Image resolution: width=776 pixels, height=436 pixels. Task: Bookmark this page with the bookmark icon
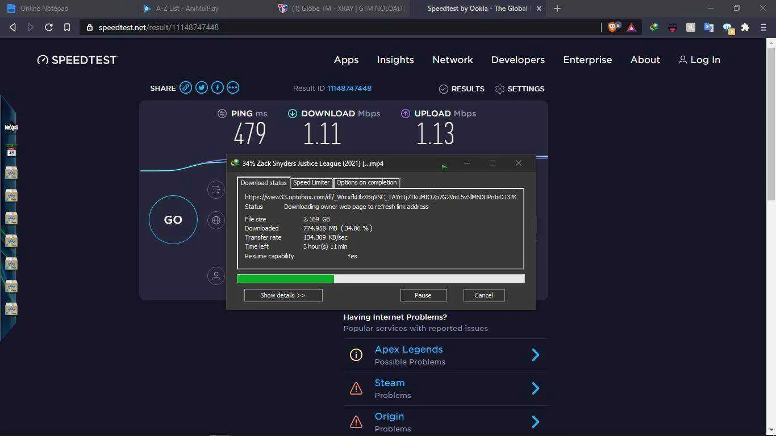(x=67, y=27)
